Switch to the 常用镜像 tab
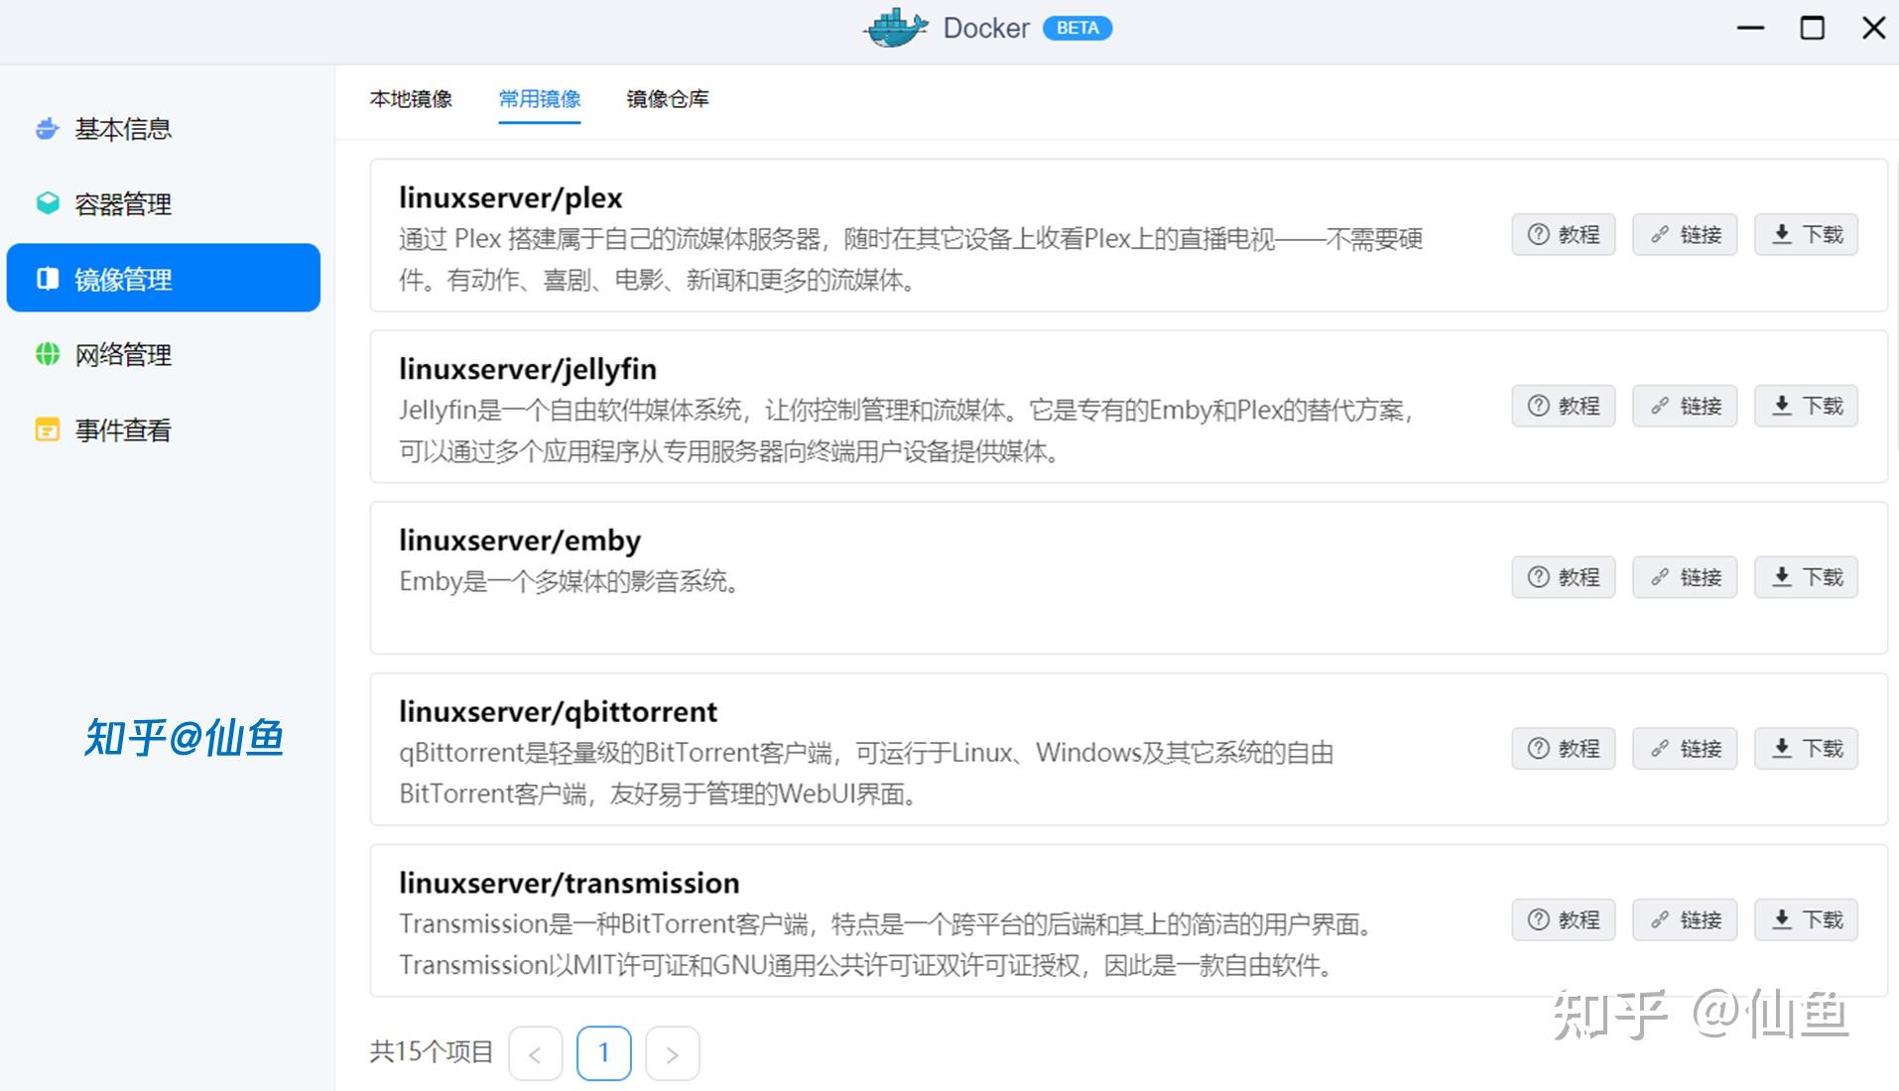This screenshot has width=1899, height=1091. pyautogui.click(x=540, y=99)
